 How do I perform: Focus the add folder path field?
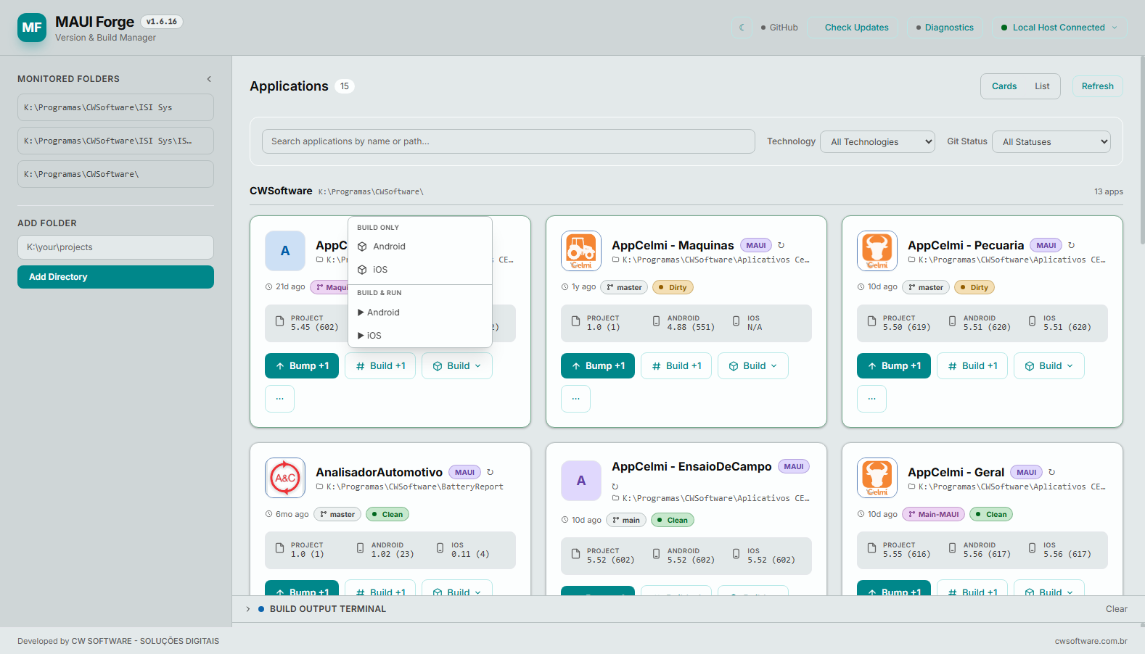(115, 247)
